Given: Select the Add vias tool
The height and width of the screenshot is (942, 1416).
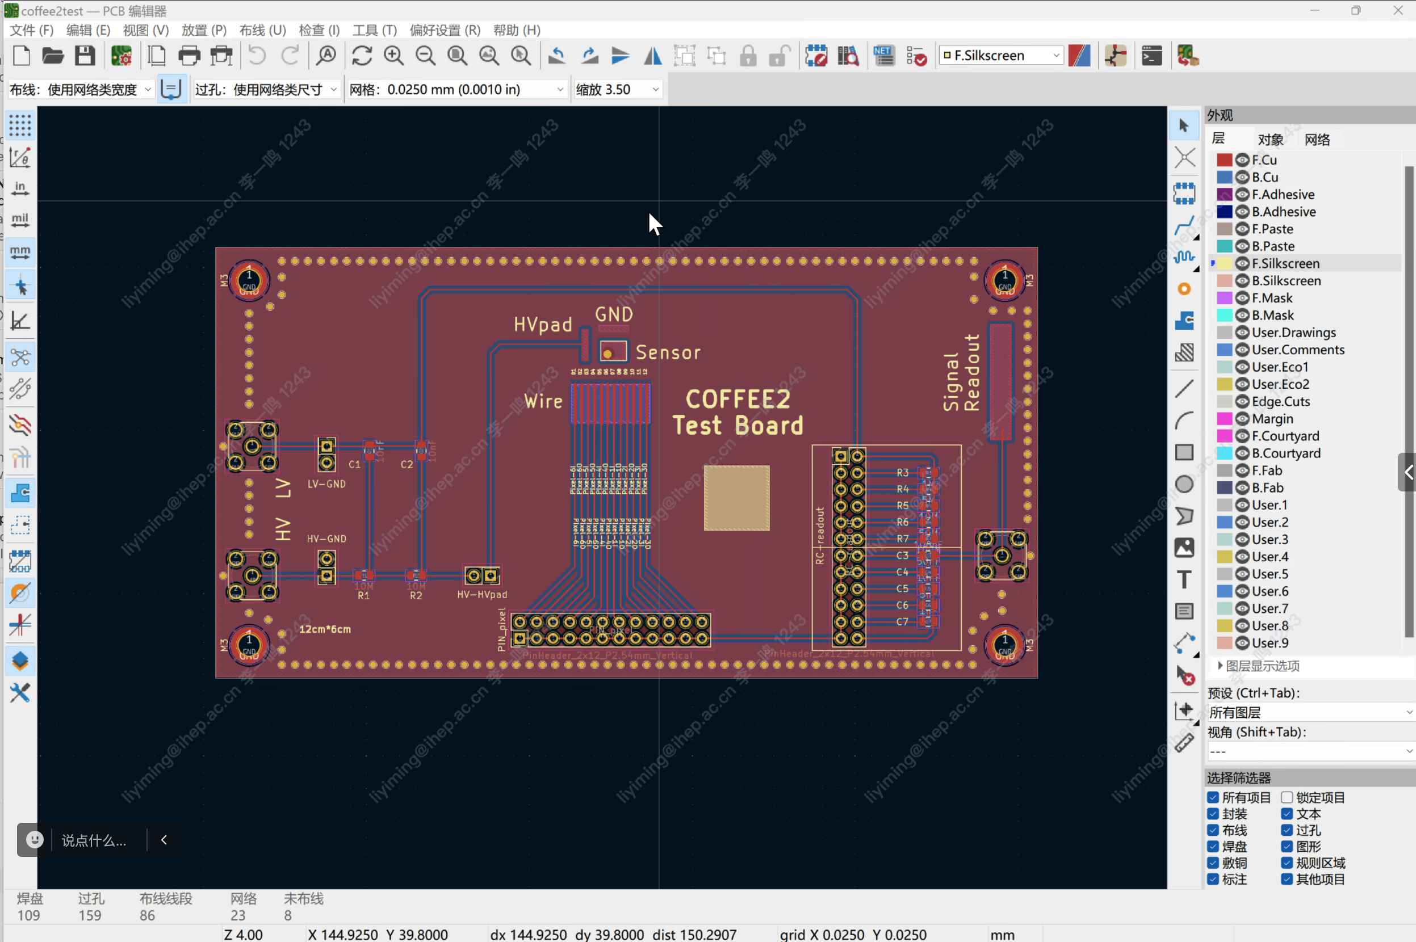Looking at the screenshot, I should pyautogui.click(x=1184, y=289).
